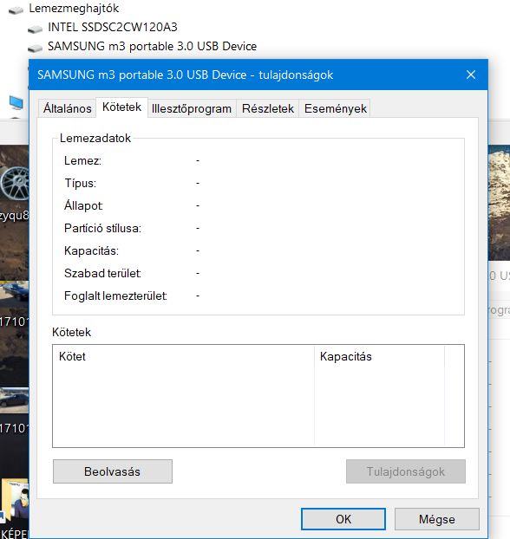The image size is (510, 539).
Task: Select the Kötetek tab
Action: coord(121,107)
